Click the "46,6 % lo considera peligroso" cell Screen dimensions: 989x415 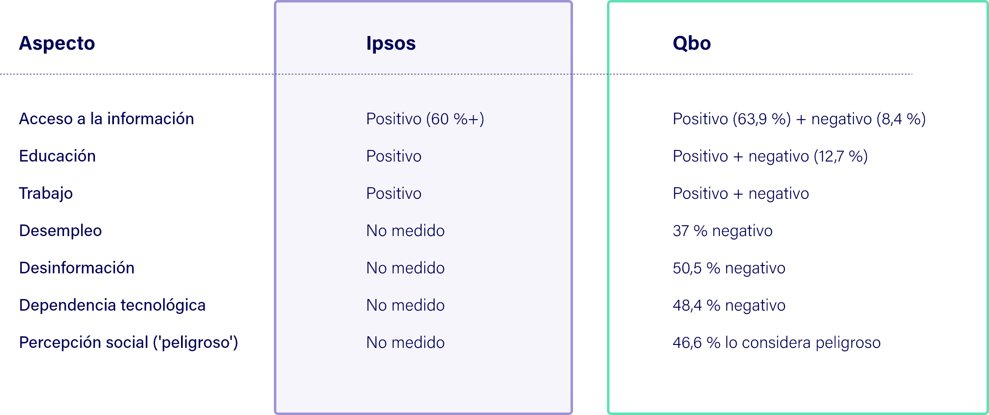coord(776,343)
